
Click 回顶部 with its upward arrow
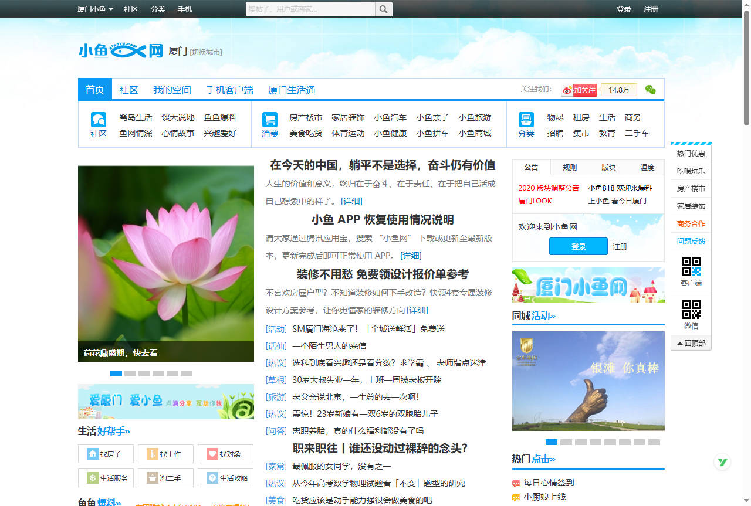click(x=691, y=343)
